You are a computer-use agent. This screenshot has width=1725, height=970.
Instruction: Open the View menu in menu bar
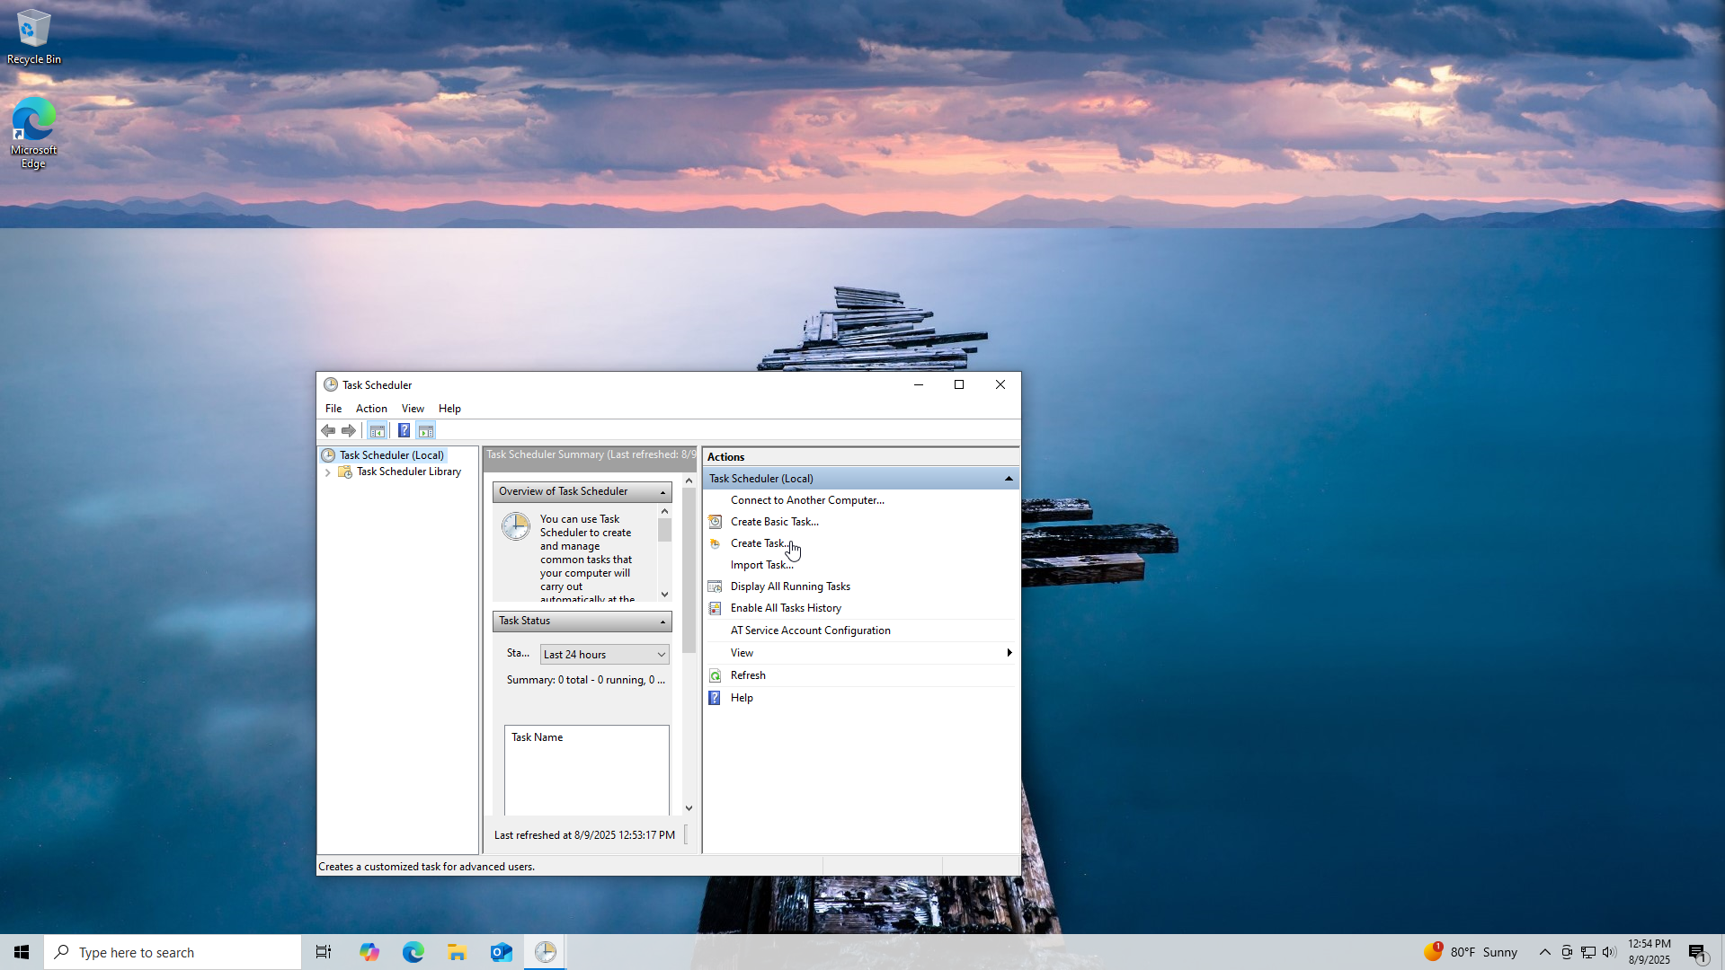coord(413,409)
